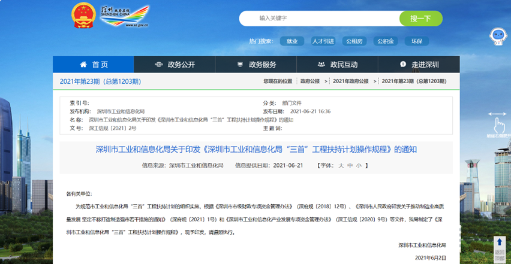Click the icon beside 政务公开

point(159,65)
